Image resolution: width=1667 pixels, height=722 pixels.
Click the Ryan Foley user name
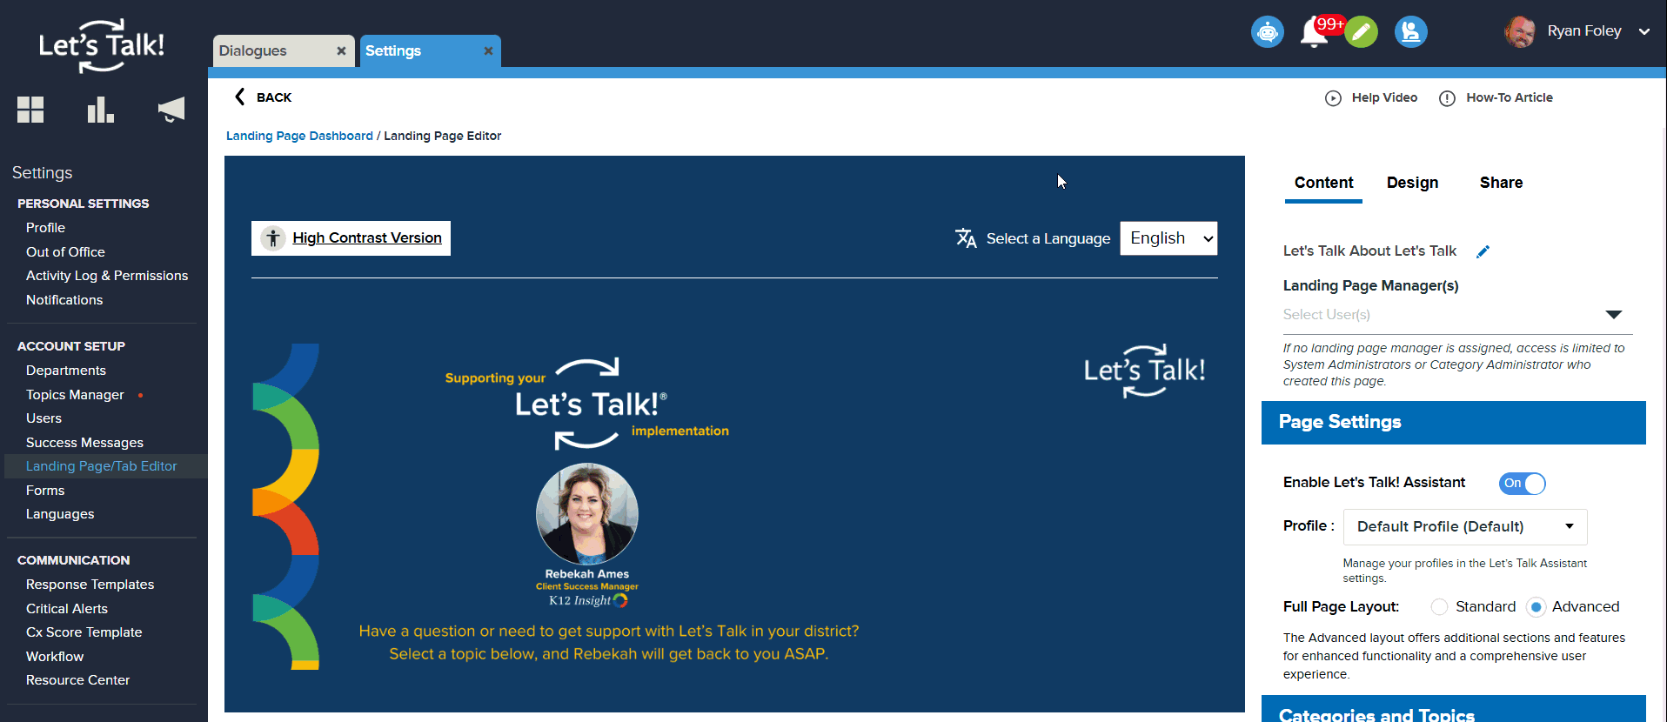[1583, 31]
